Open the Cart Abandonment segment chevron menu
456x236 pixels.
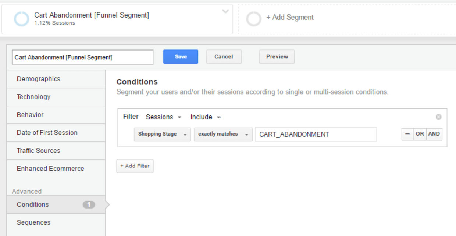(225, 11)
